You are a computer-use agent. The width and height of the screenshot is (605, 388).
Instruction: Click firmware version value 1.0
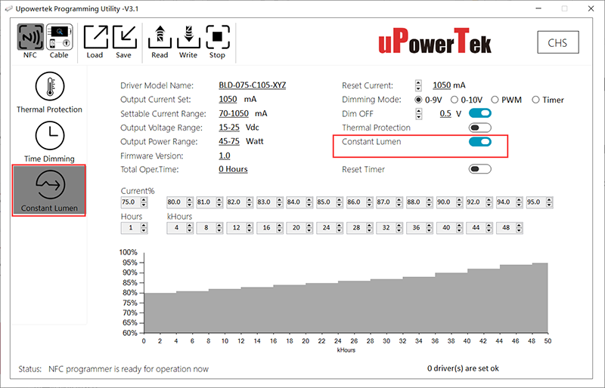pyautogui.click(x=225, y=156)
